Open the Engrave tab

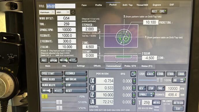coord(157,5)
